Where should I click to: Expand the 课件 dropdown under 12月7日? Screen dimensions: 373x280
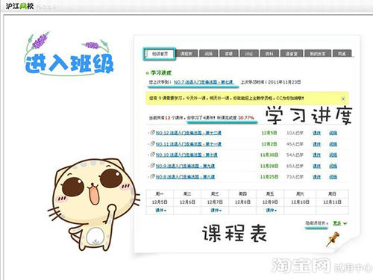tap(216, 211)
